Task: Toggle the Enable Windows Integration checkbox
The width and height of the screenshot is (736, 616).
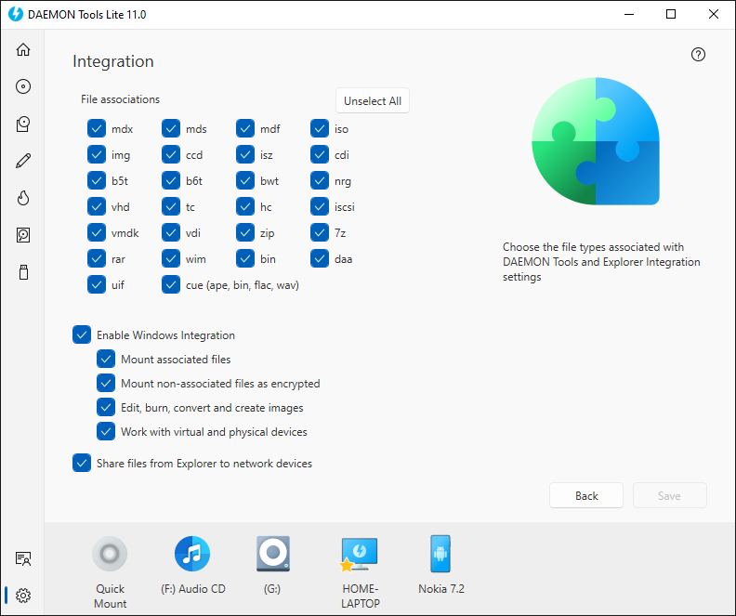Action: (82, 335)
